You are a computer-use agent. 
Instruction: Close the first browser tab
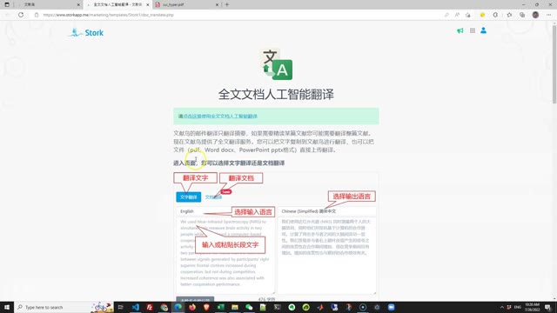tap(78, 4)
